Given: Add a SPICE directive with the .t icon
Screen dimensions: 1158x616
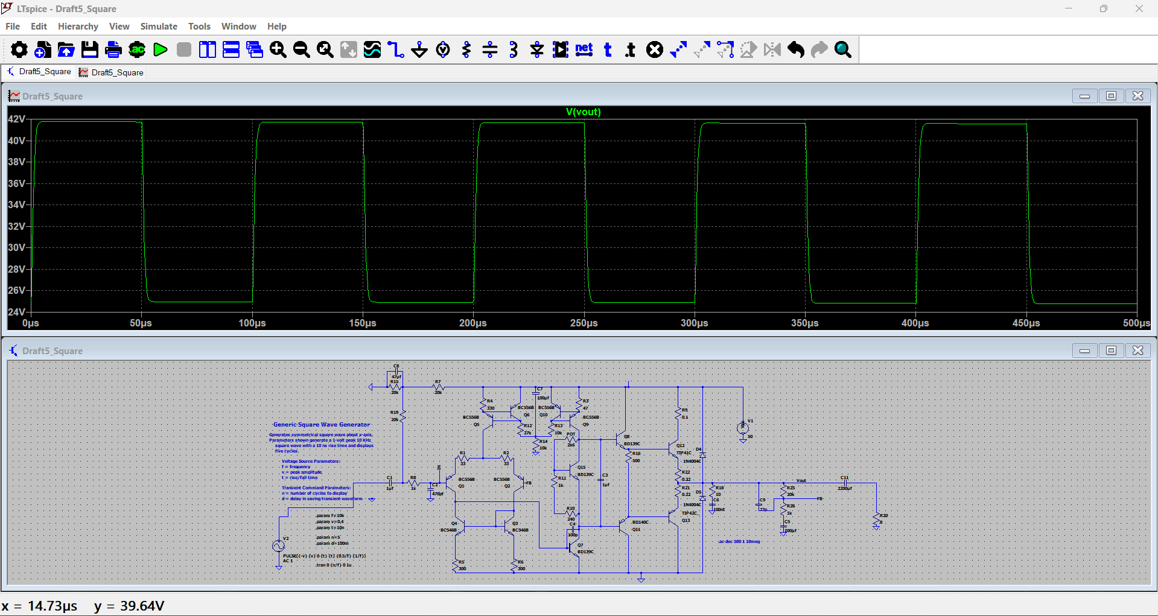Looking at the screenshot, I should (x=631, y=49).
